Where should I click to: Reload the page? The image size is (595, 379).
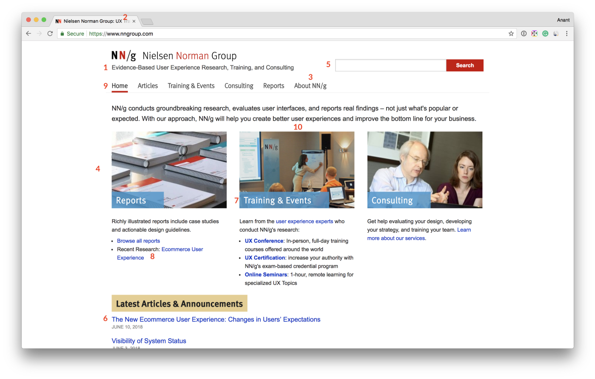pyautogui.click(x=50, y=34)
